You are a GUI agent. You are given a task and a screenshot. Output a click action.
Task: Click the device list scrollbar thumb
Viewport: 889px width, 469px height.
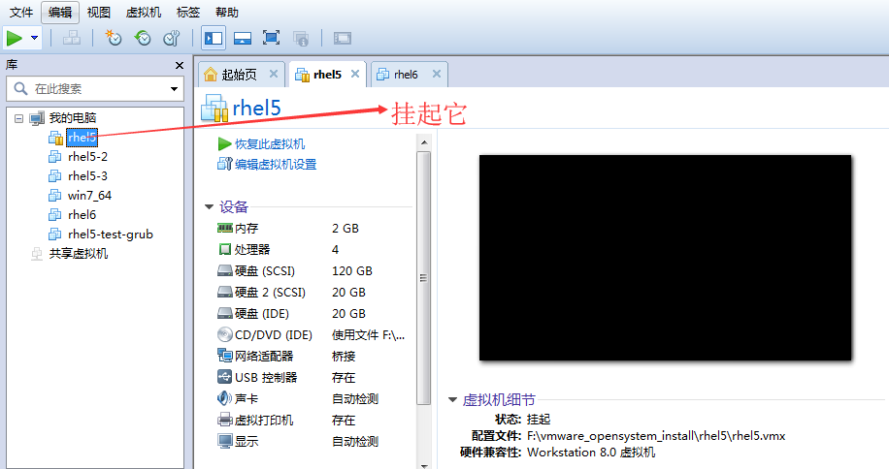click(x=423, y=278)
